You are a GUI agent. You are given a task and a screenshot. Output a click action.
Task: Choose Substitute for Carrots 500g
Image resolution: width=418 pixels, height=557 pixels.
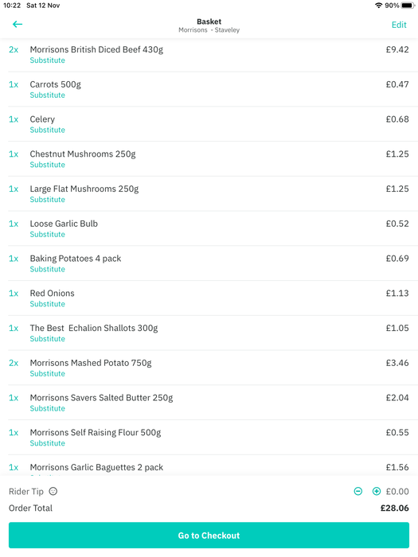(x=47, y=95)
